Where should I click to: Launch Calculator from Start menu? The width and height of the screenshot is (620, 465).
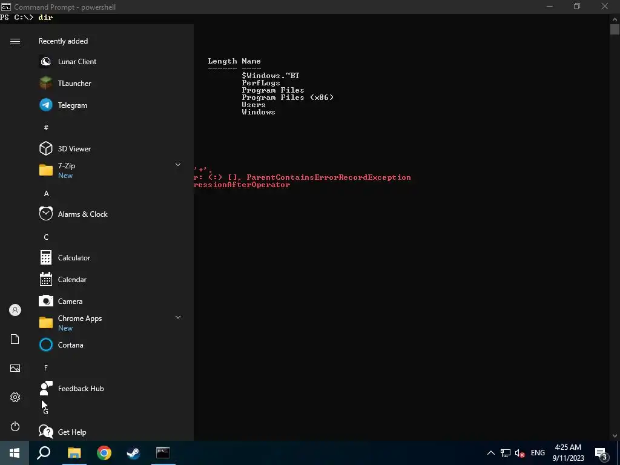click(x=74, y=258)
